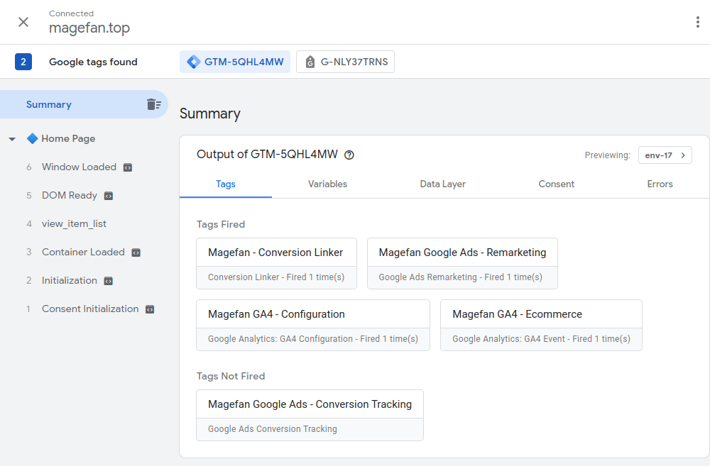
Task: Click the code icon beside DOM Ready
Action: click(109, 196)
